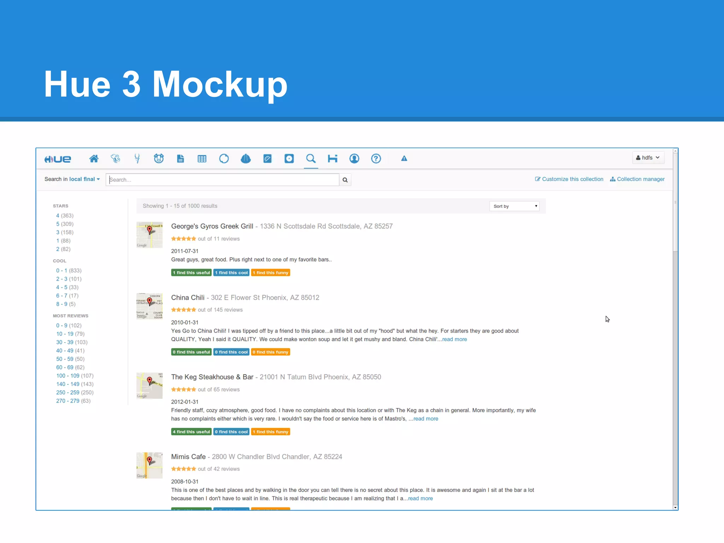Click the Home icon in Hue toolbar

click(x=94, y=159)
